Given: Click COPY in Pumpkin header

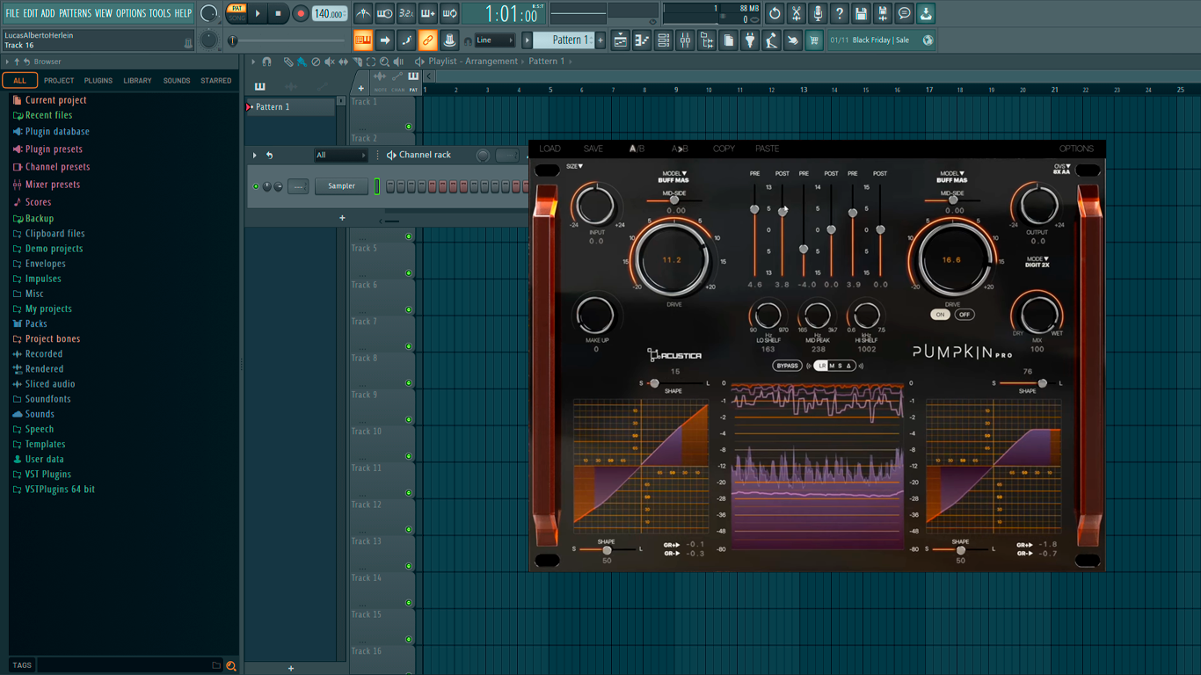Looking at the screenshot, I should click(724, 149).
